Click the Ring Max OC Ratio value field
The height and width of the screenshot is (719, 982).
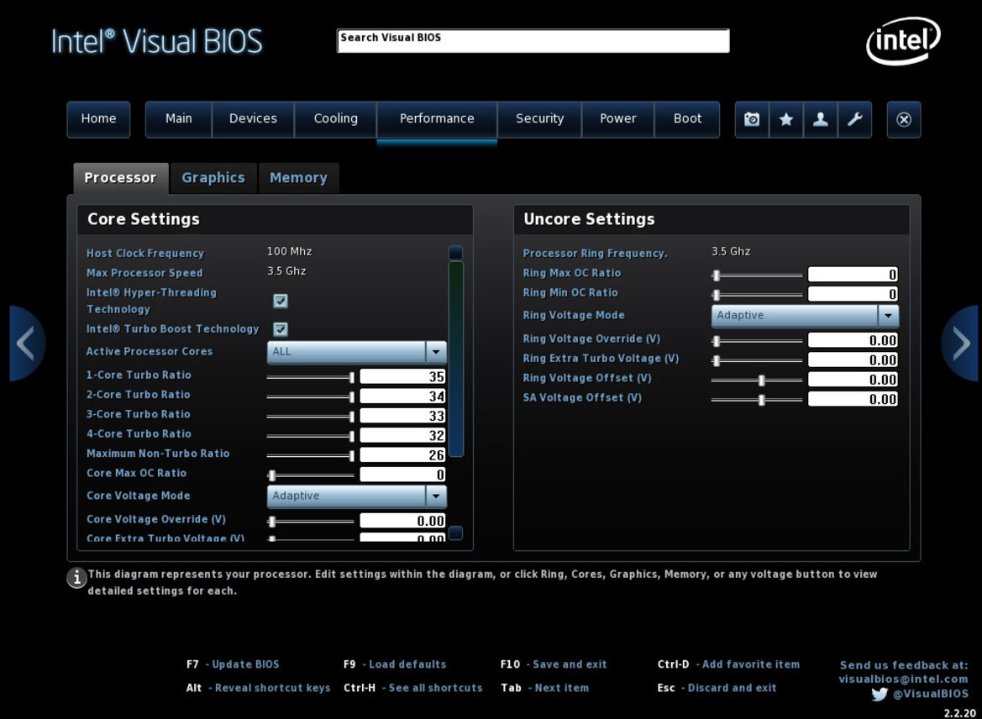click(853, 275)
